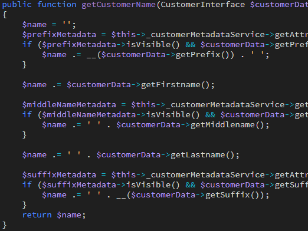Click the $prefixMetadata variable assignment
Image resolution: width=308 pixels, height=231 pixels.
coord(59,35)
